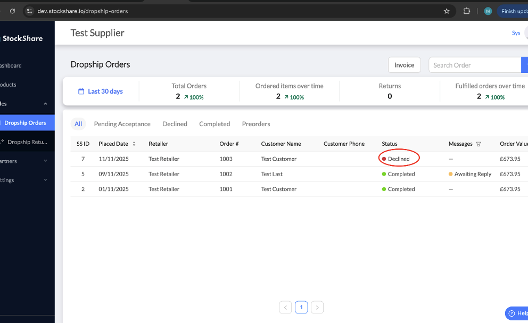Click the reload page icon

coord(12,11)
